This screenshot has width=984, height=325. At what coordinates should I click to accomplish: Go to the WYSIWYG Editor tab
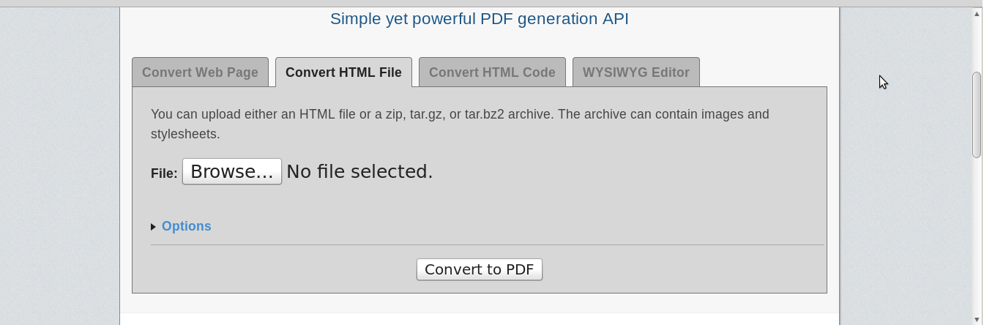(635, 72)
